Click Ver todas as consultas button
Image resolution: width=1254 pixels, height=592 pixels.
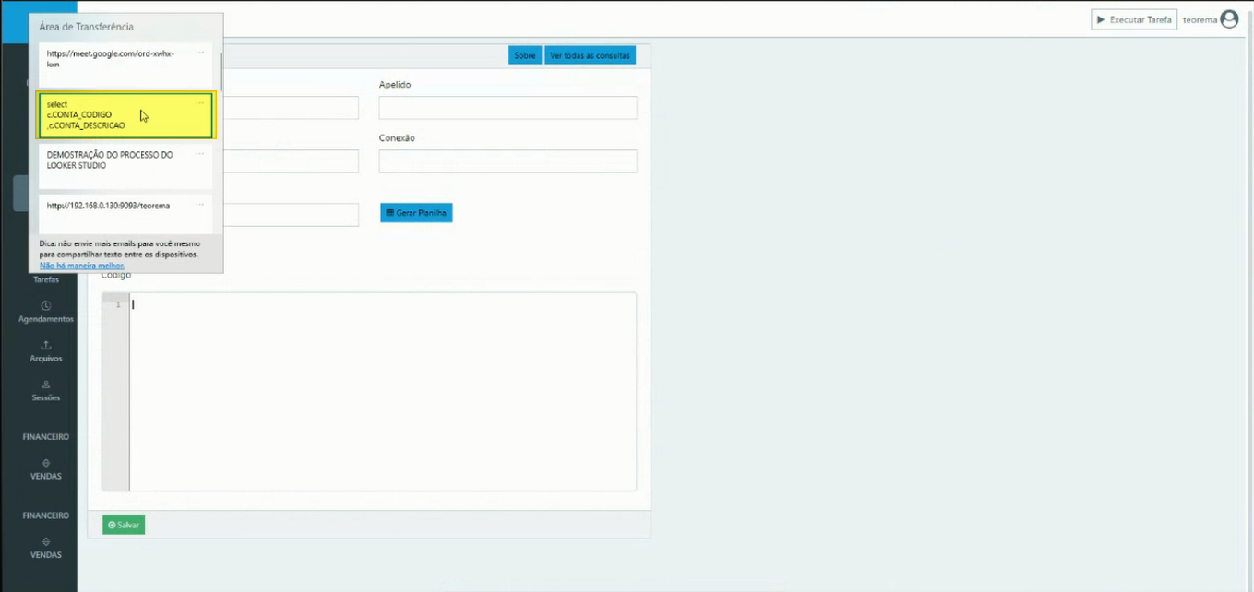[591, 55]
